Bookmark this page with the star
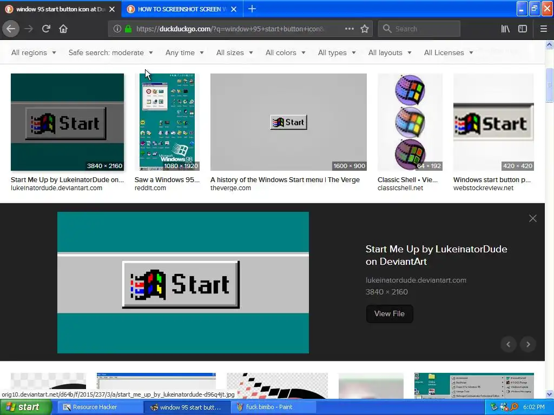This screenshot has height=415, width=554. pos(365,29)
